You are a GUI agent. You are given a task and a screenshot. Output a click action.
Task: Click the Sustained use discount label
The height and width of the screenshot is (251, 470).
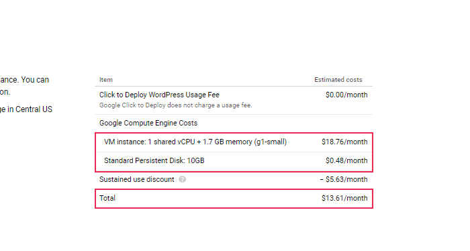137,179
